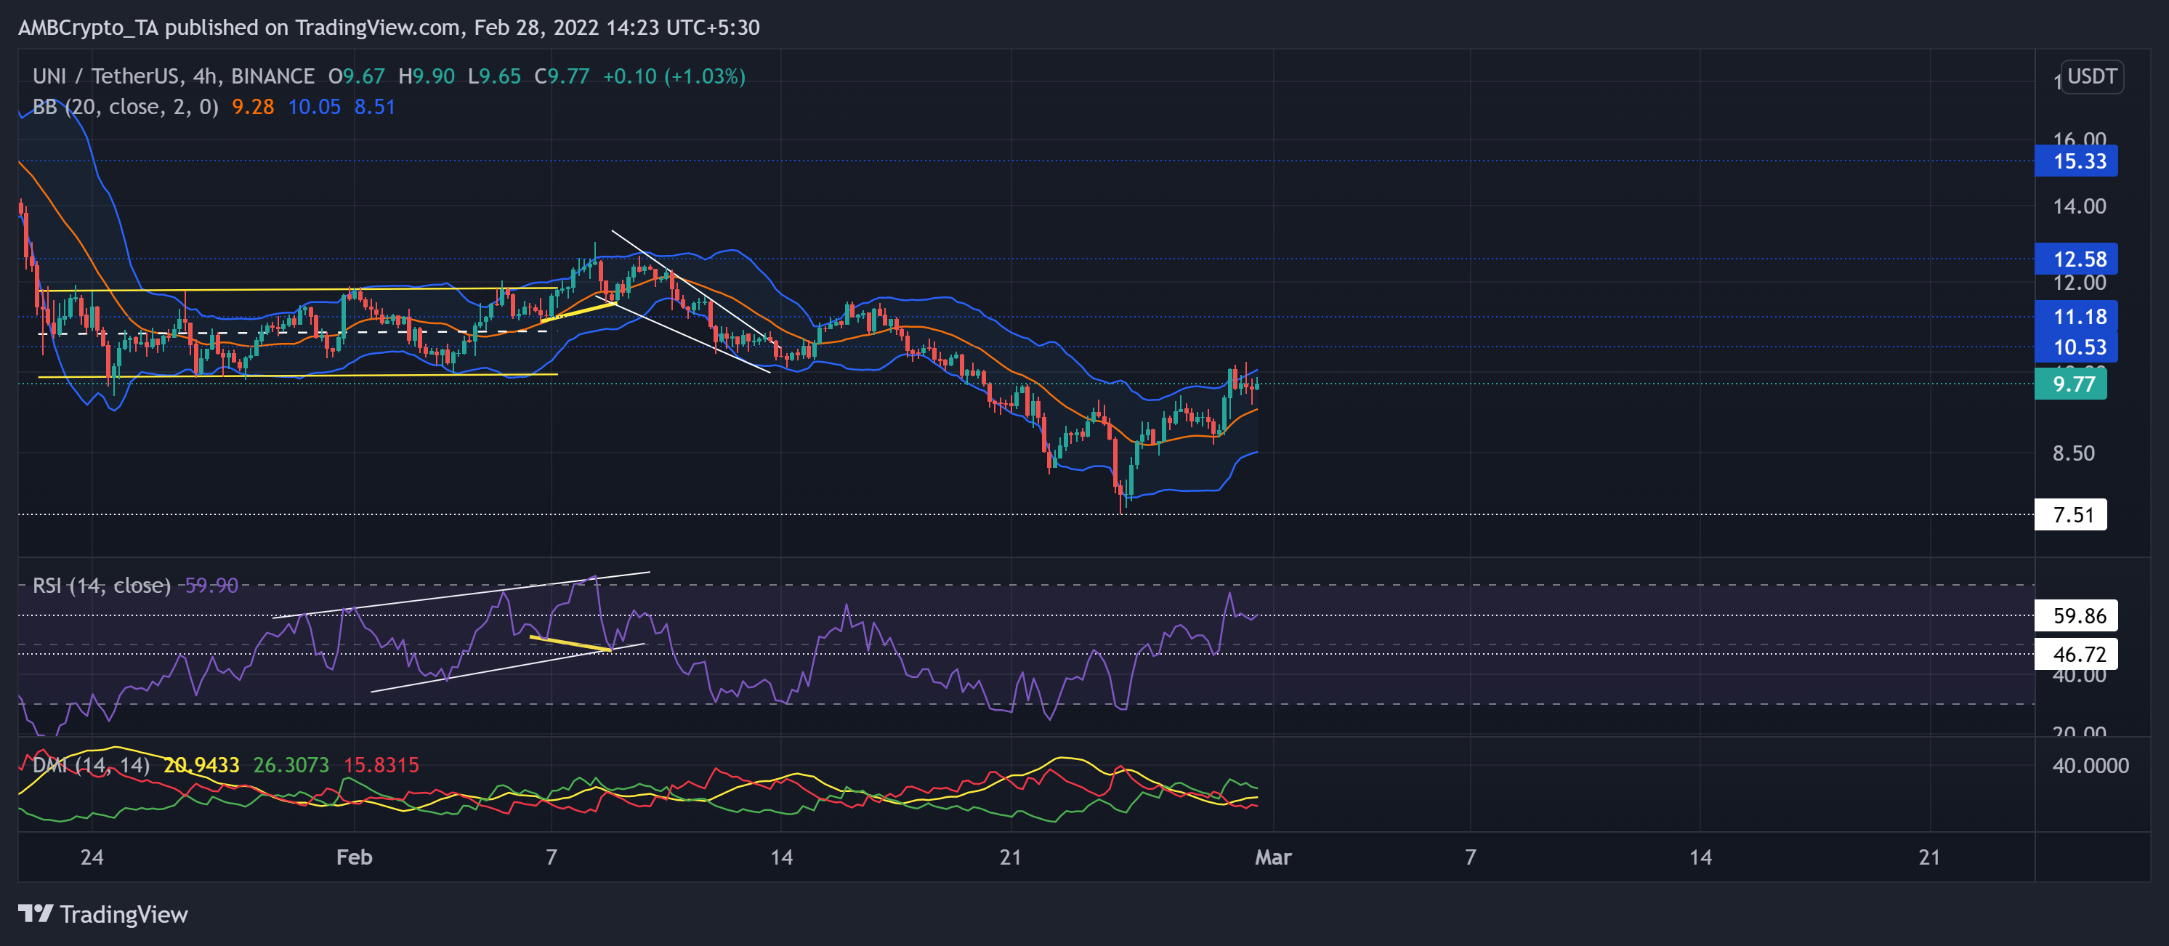Screen dimensions: 2169x946
Task: Open the RSI (14, close) indicator legend
Action: point(101,585)
